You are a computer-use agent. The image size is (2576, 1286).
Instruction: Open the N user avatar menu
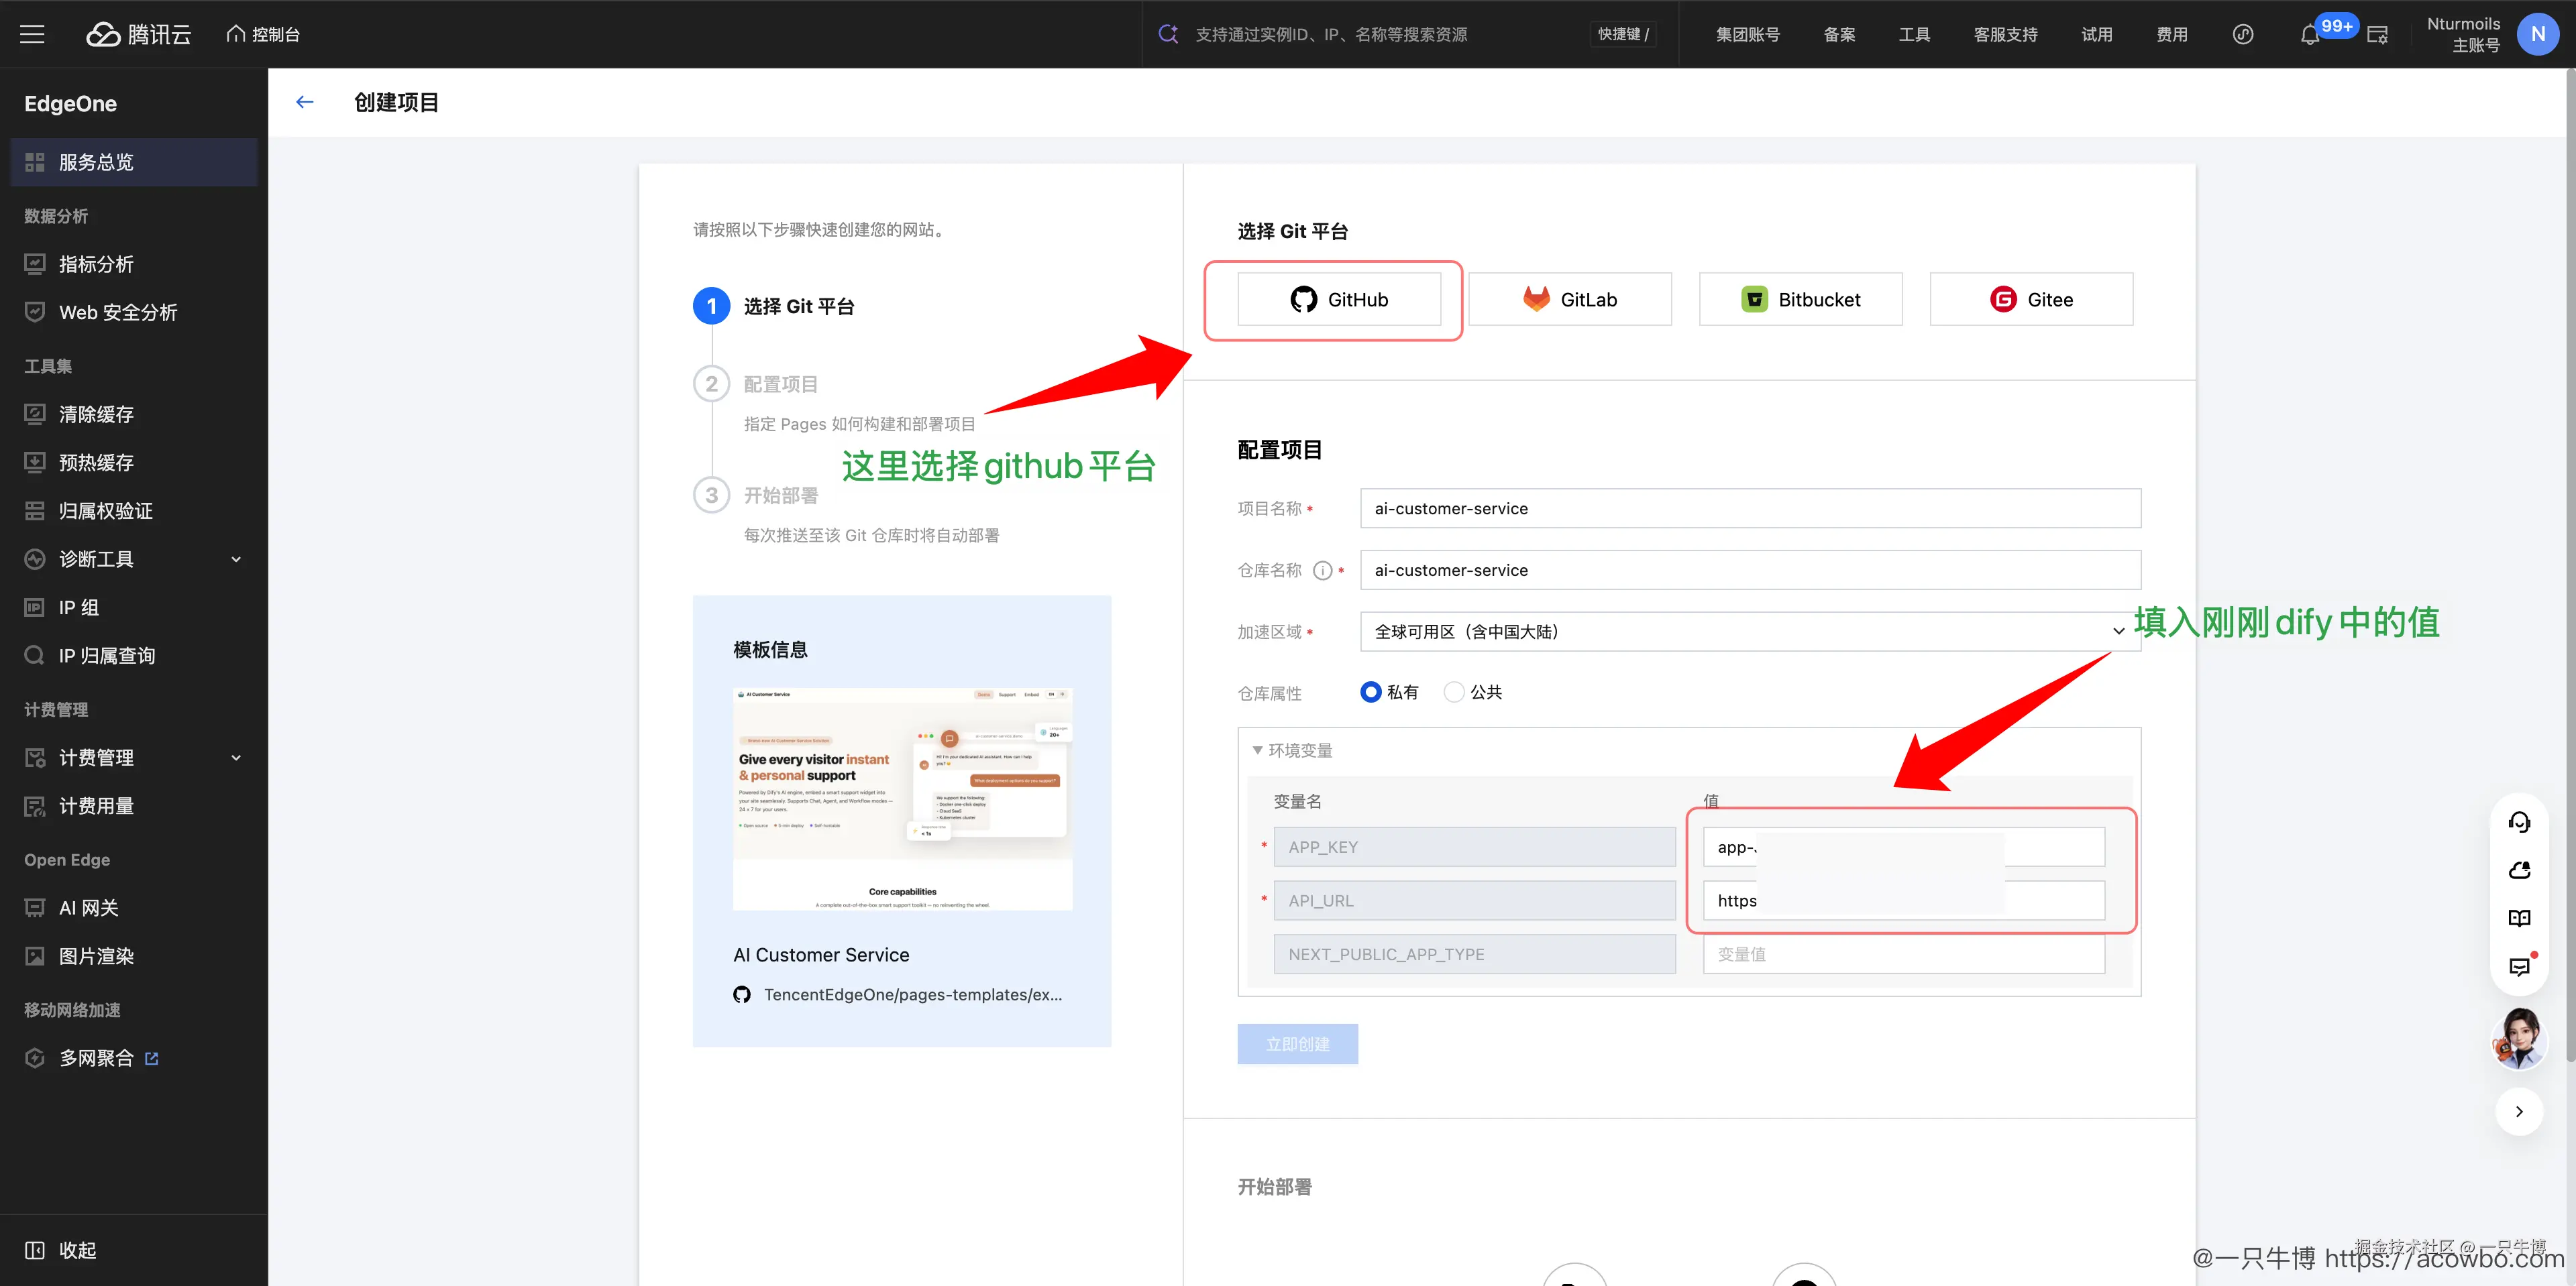click(x=2537, y=34)
